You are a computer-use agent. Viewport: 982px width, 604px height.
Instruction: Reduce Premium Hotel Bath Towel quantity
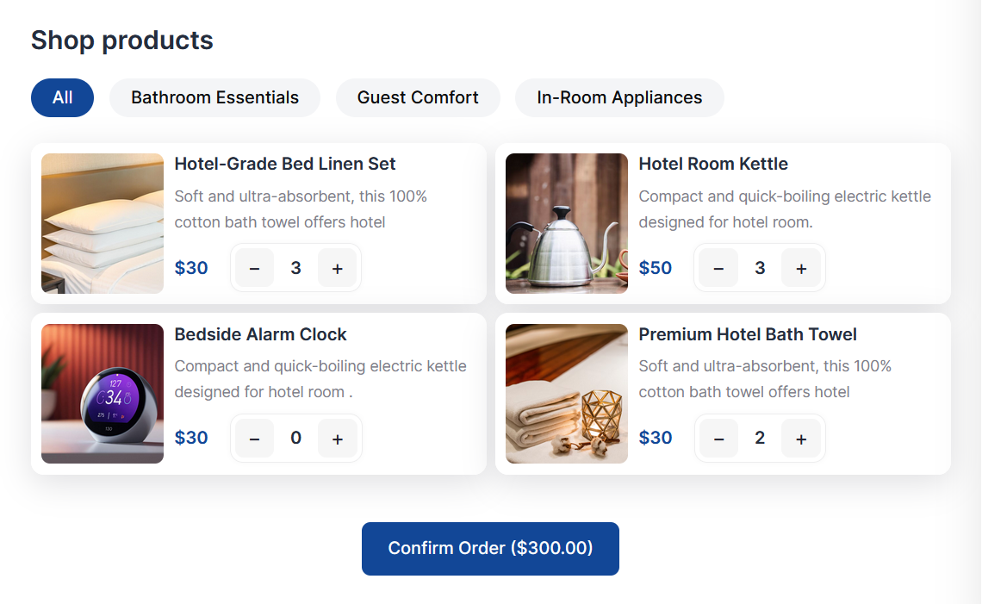[x=718, y=439]
